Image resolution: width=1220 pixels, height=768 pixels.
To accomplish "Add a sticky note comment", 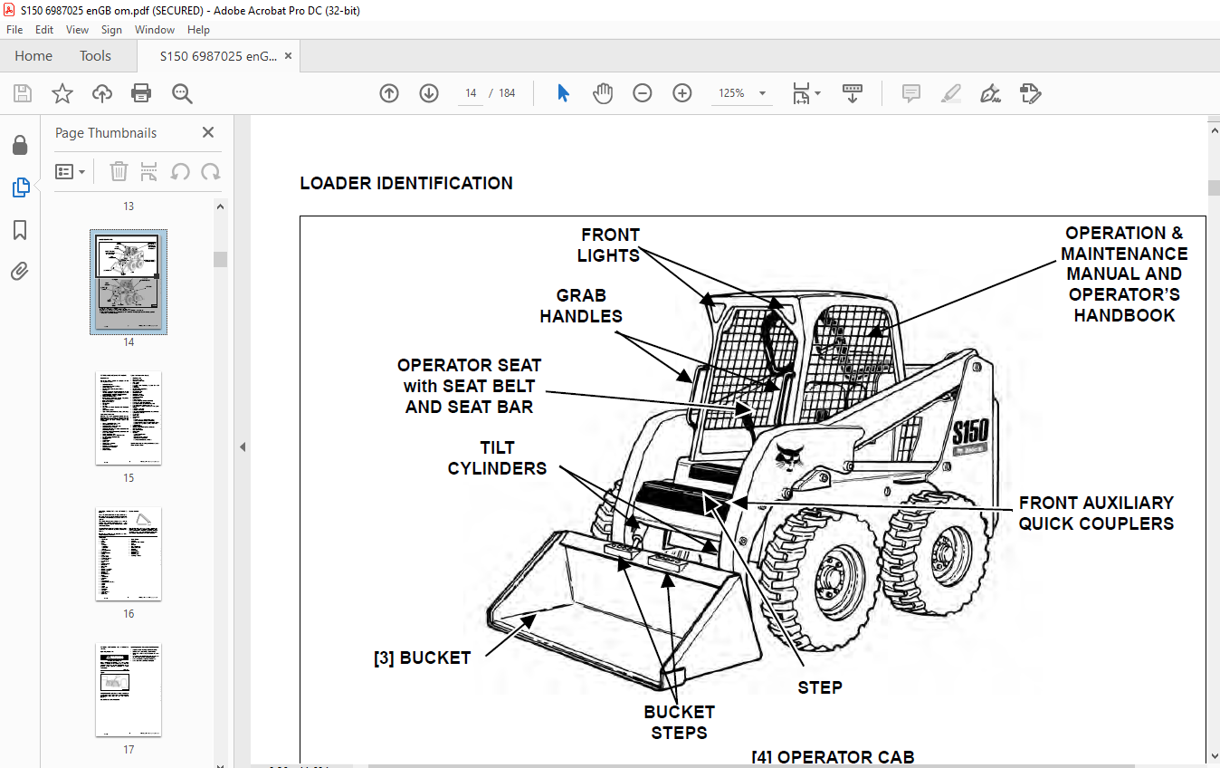I will click(x=911, y=93).
